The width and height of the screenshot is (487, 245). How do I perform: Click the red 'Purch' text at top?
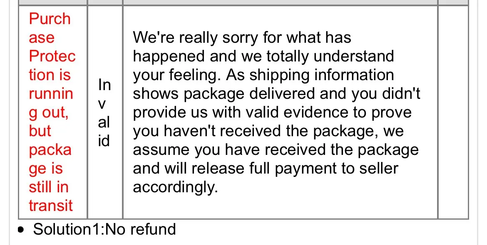[50, 19]
